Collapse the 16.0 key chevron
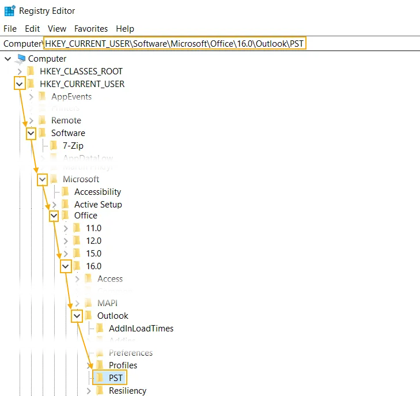 click(x=66, y=266)
